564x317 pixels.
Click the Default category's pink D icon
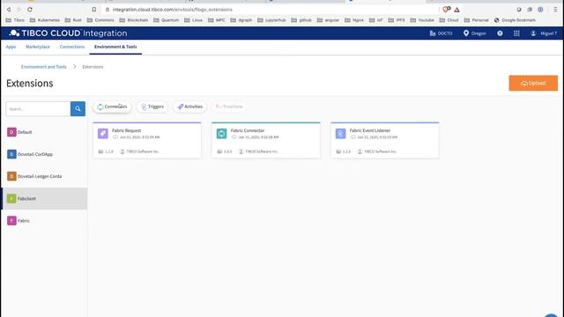11,132
